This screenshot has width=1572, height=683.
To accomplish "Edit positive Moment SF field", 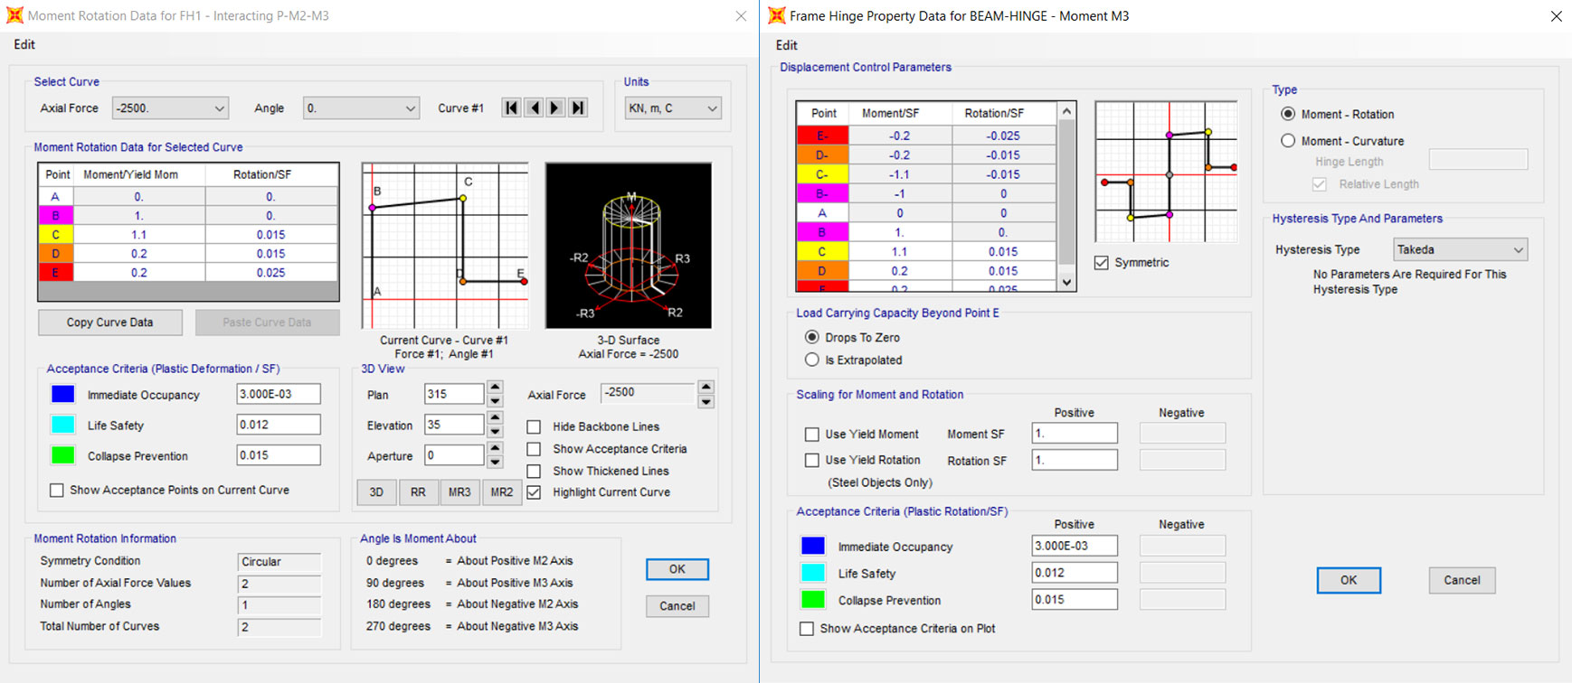I will 1075,434.
